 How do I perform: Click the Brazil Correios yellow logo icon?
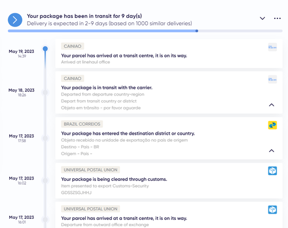(x=272, y=125)
